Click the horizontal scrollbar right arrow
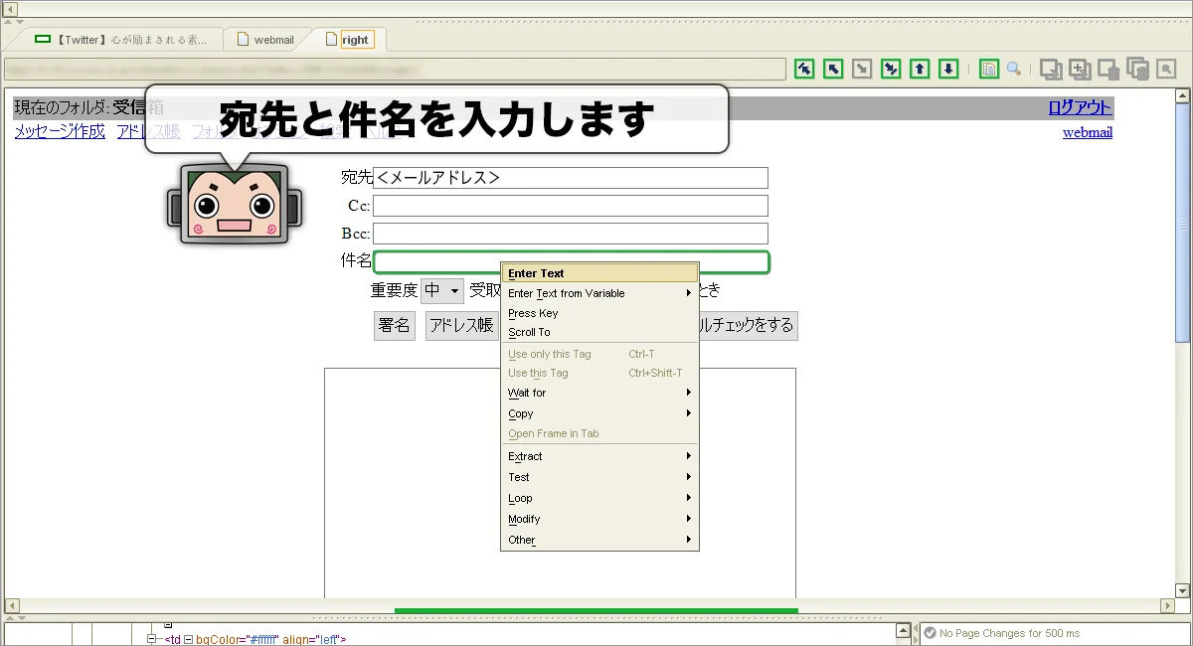 1168,605
